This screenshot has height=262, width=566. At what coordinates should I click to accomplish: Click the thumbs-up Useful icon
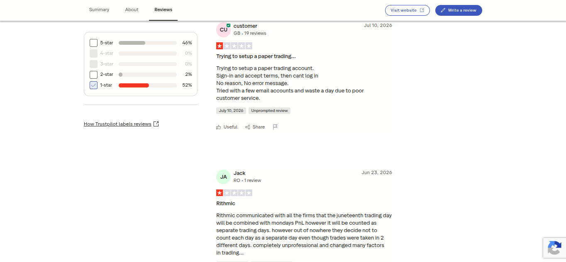219,127
